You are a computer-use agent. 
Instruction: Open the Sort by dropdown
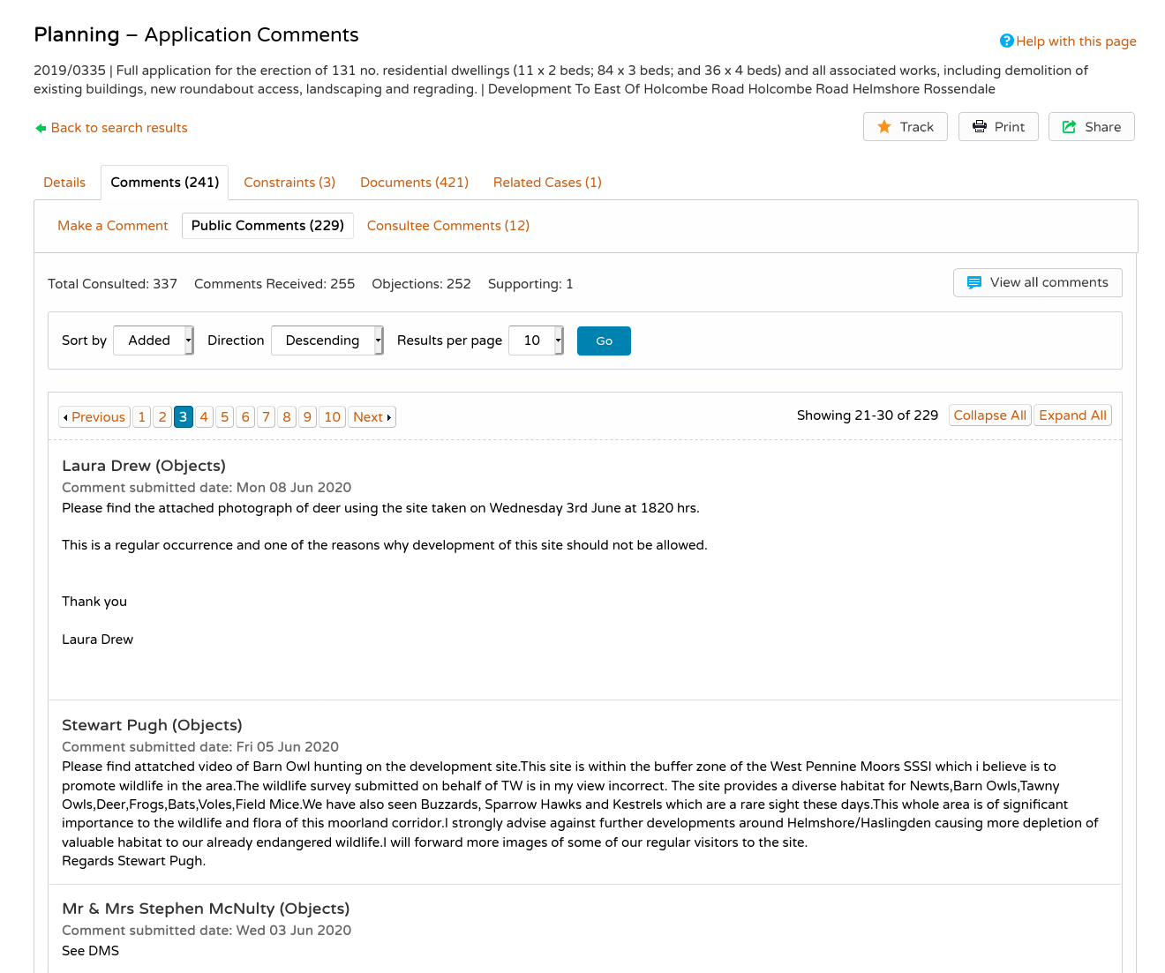(154, 341)
